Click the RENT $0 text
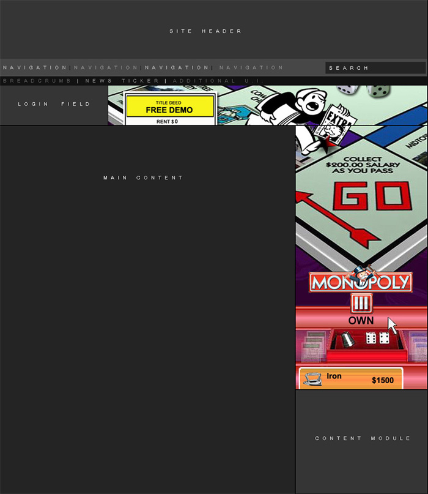 click(167, 122)
